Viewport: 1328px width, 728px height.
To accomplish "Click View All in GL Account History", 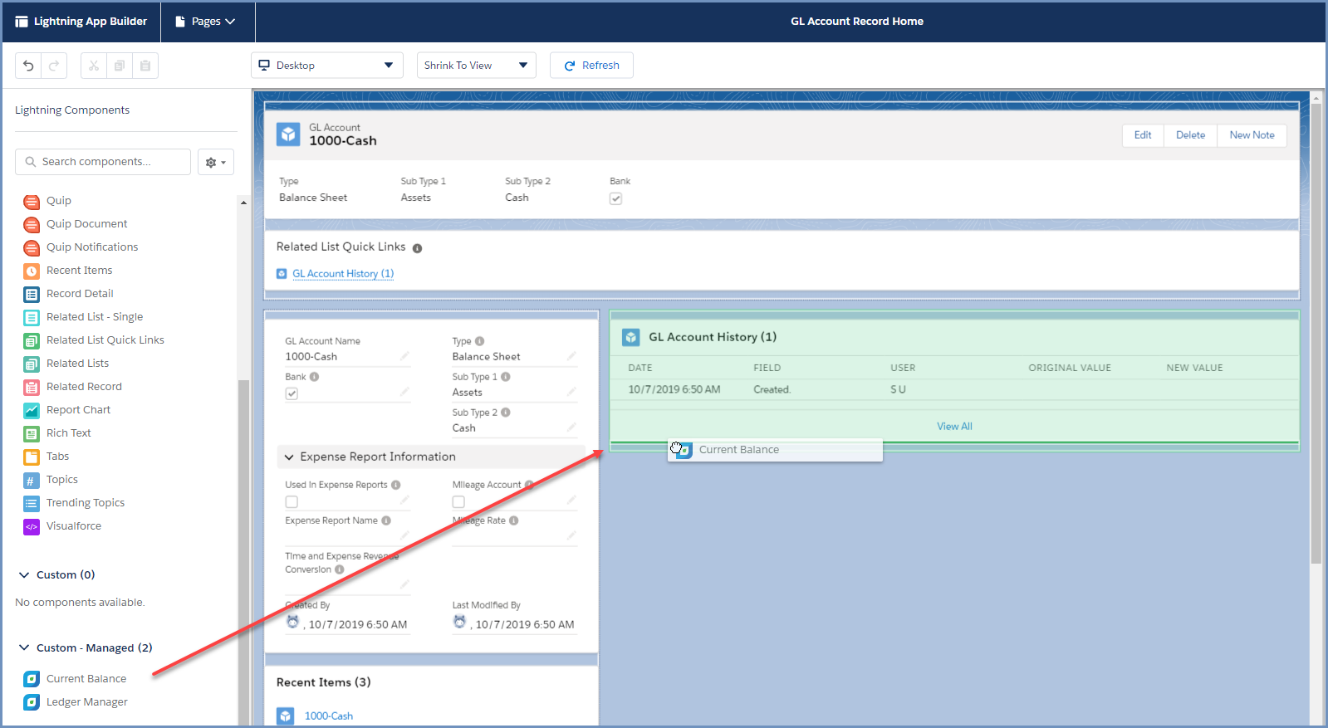I will [x=954, y=427].
